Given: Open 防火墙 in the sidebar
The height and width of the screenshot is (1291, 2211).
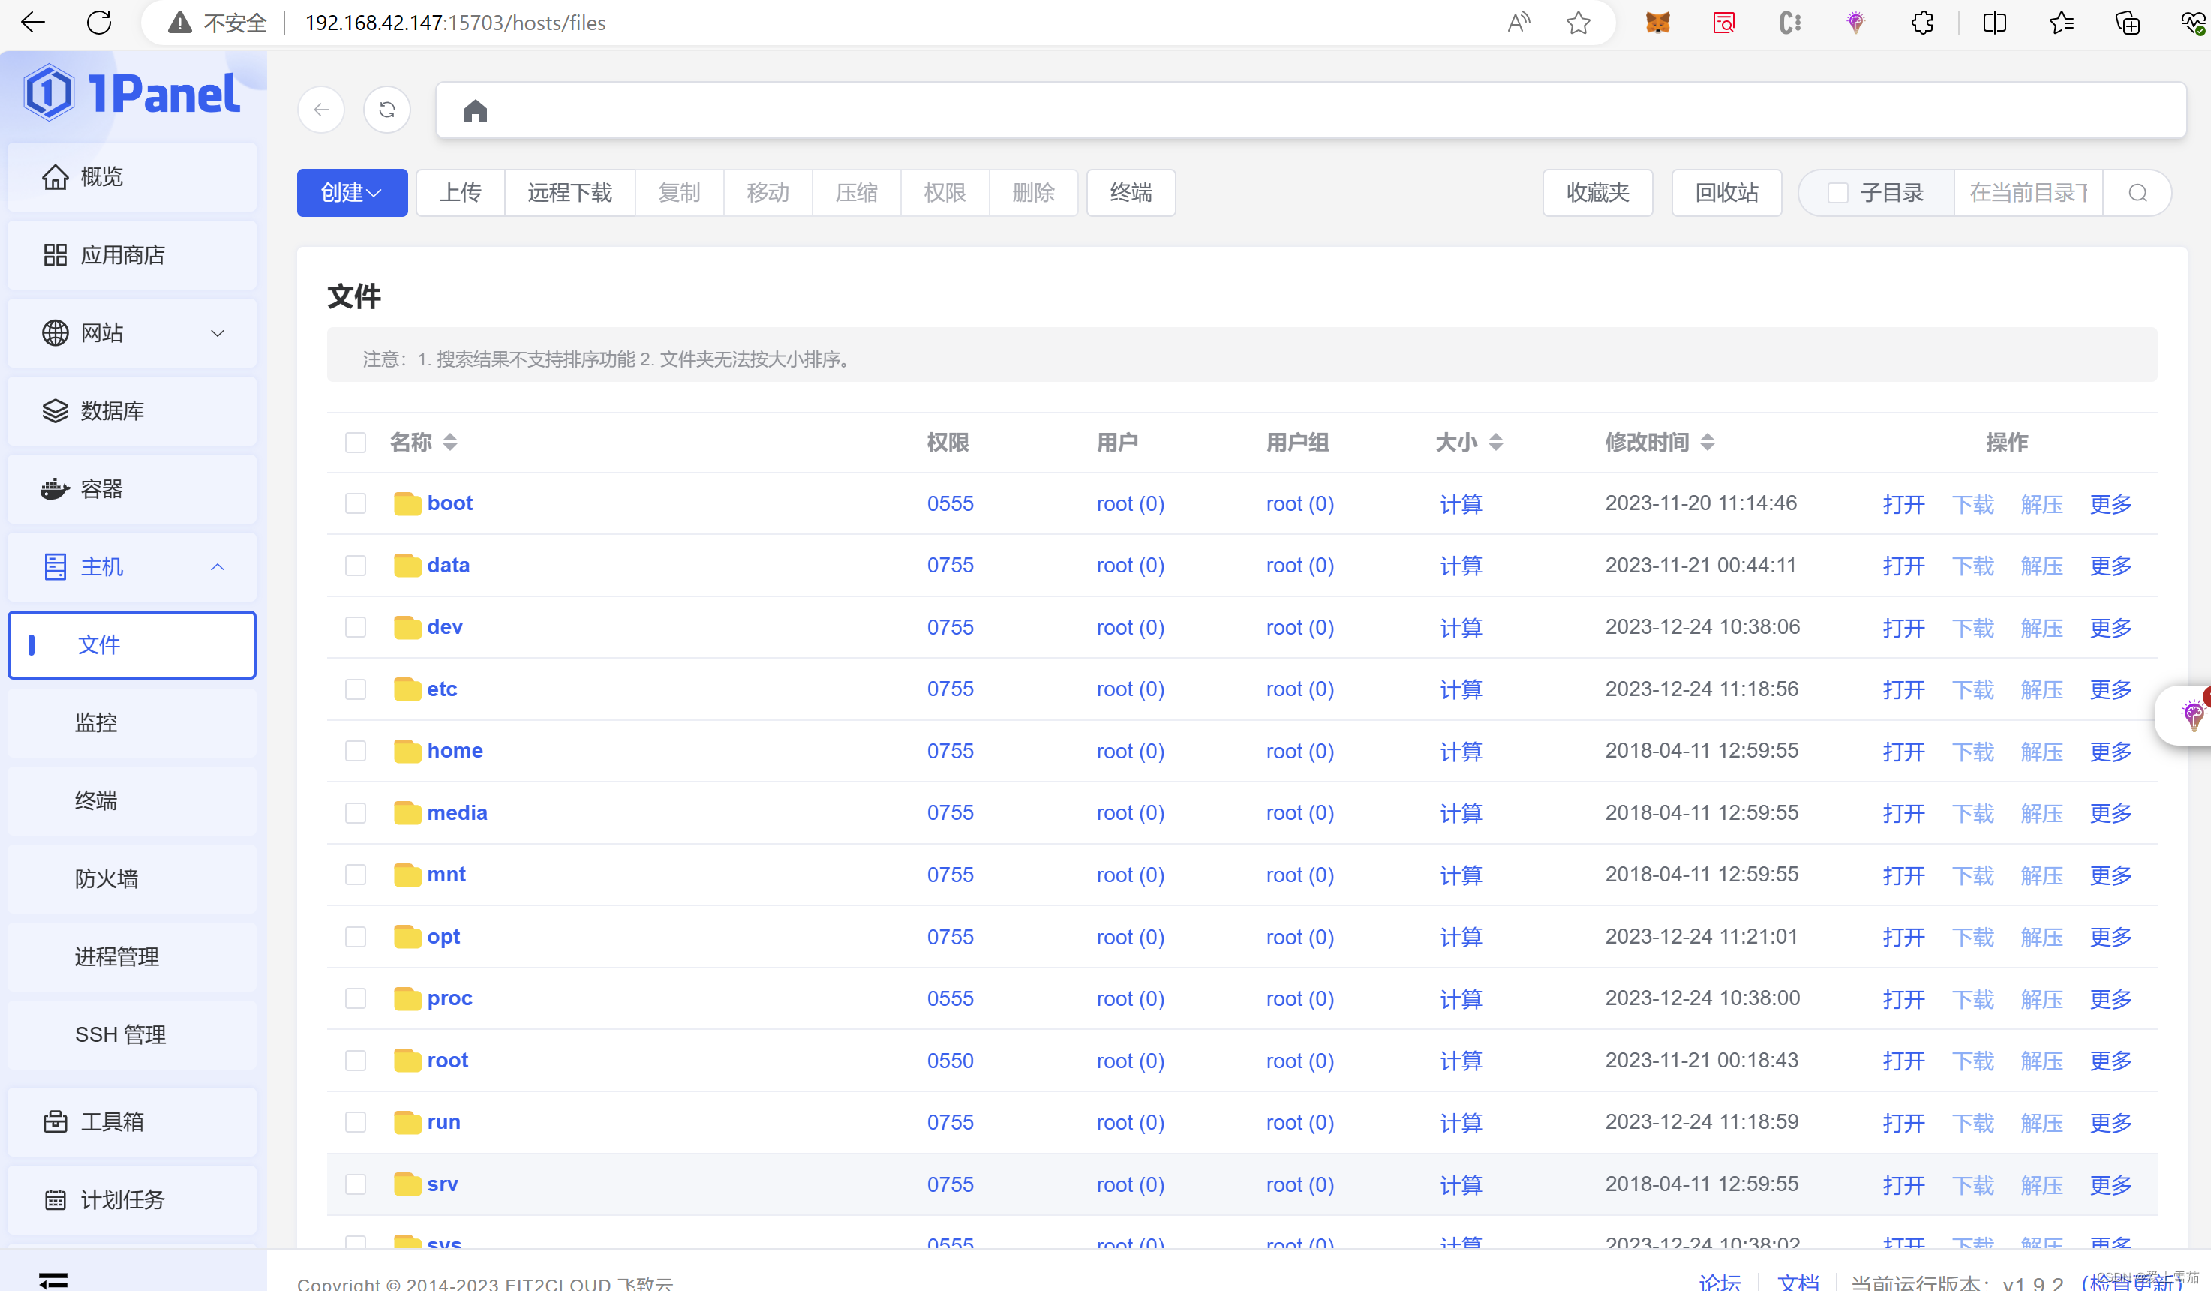Looking at the screenshot, I should (107, 878).
